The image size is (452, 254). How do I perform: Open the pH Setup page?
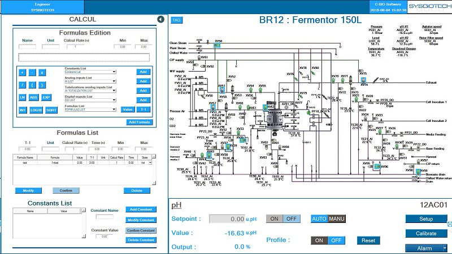[x=427, y=219]
